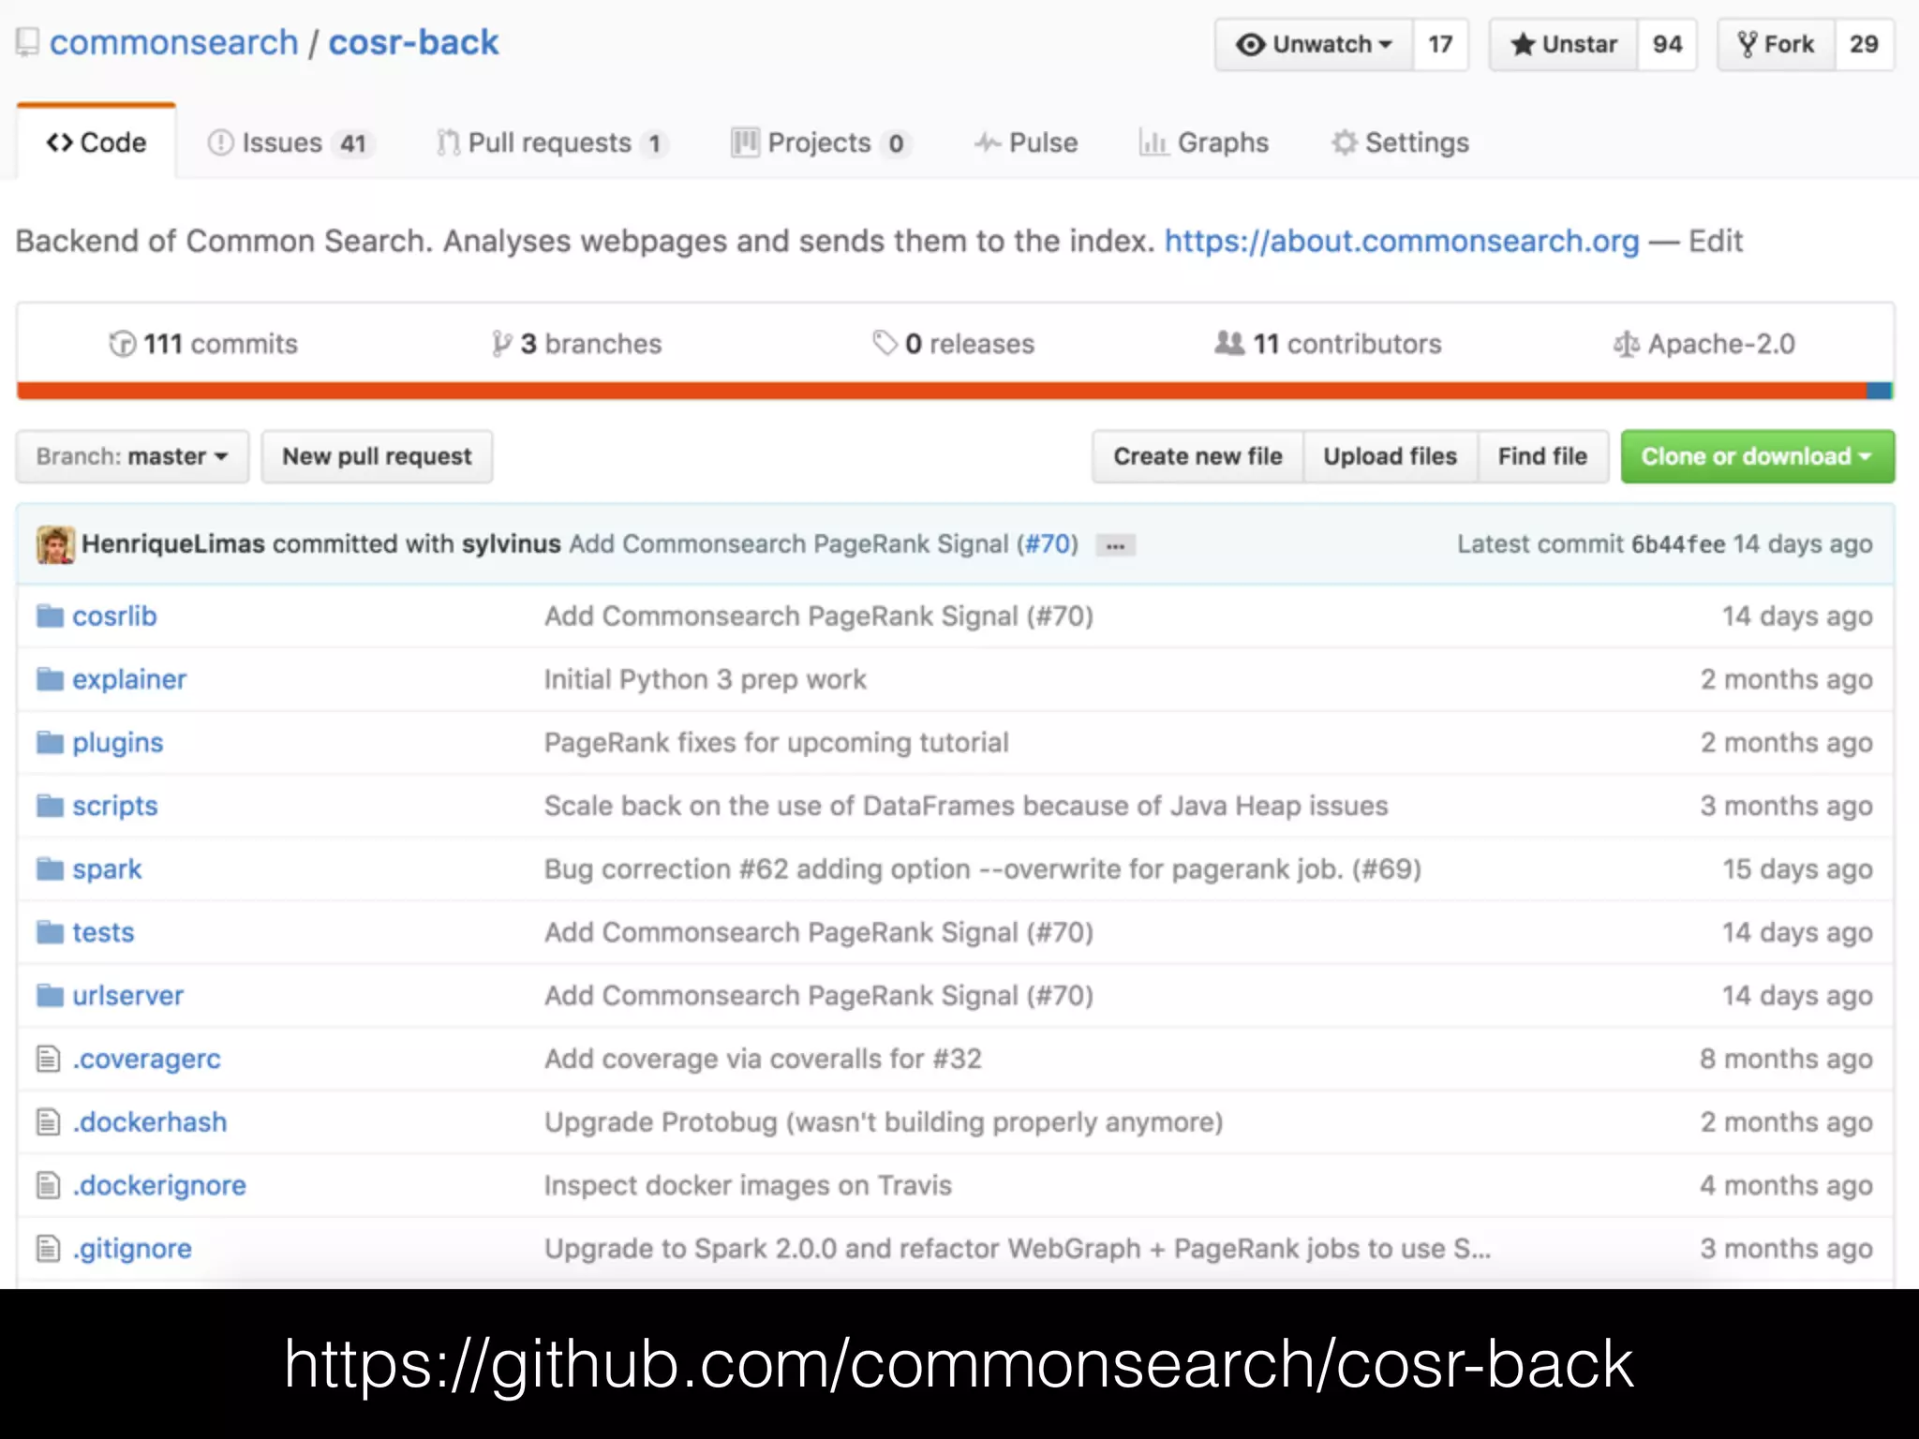Open the Clone or download dropdown
1919x1439 pixels.
(1758, 456)
